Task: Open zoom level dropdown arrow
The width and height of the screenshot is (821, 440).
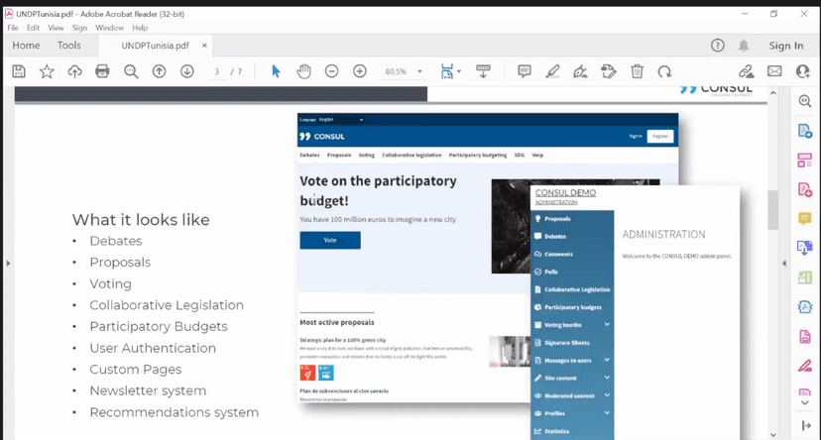Action: pyautogui.click(x=419, y=71)
